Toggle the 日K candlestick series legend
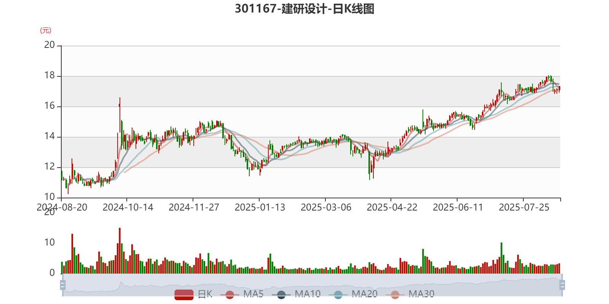The width and height of the screenshot is (609, 304). tap(193, 294)
